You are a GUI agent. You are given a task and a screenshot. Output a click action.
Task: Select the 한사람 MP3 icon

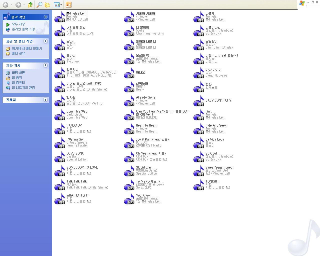point(60,101)
